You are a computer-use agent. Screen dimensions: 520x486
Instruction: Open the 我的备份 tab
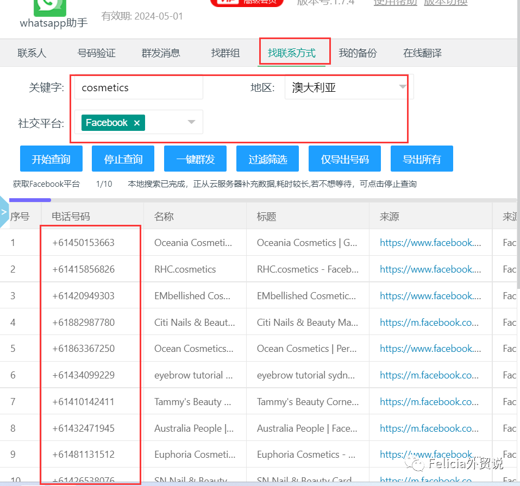[x=358, y=53]
